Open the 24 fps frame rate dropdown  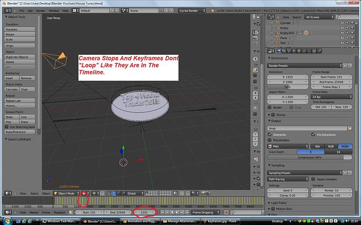pos(332,97)
